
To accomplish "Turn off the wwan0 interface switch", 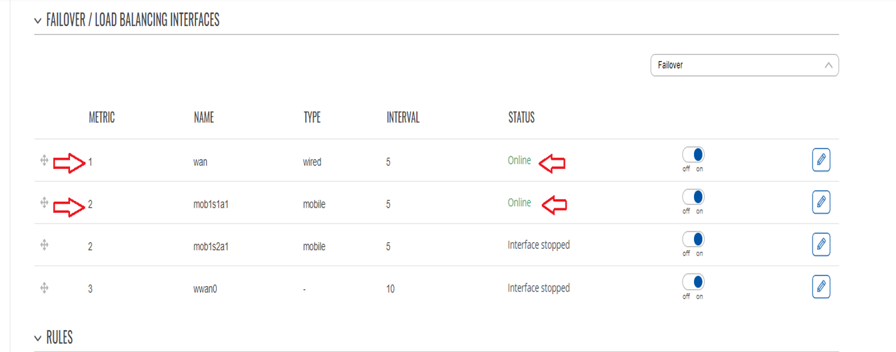I will [693, 282].
